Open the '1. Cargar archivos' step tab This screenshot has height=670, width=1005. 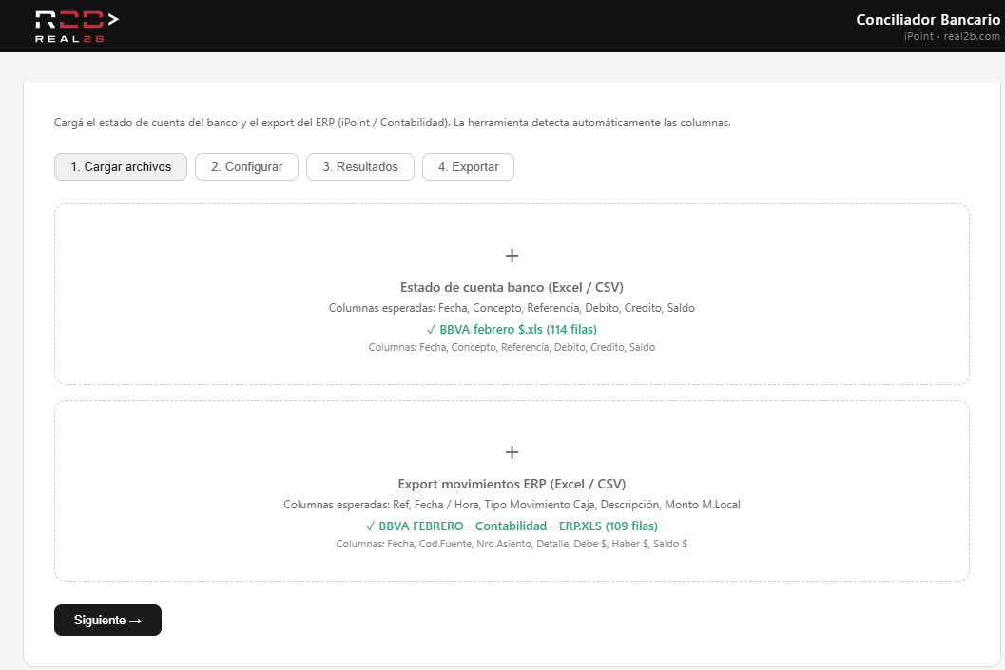[121, 166]
